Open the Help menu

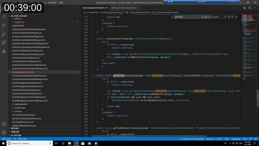[61, 2]
